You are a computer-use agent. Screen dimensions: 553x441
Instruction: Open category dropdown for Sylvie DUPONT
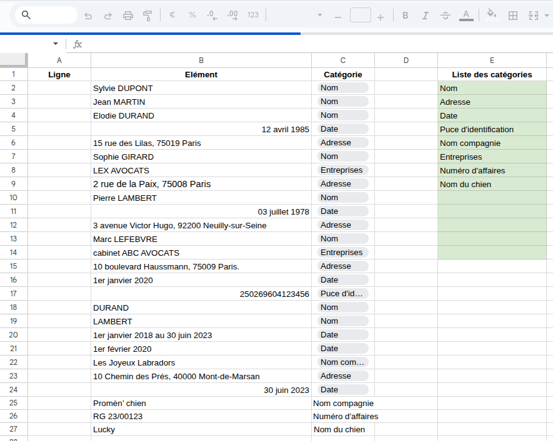[343, 88]
